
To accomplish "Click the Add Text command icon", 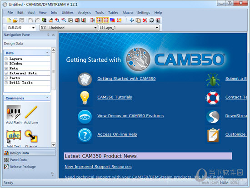I will pos(14,137).
